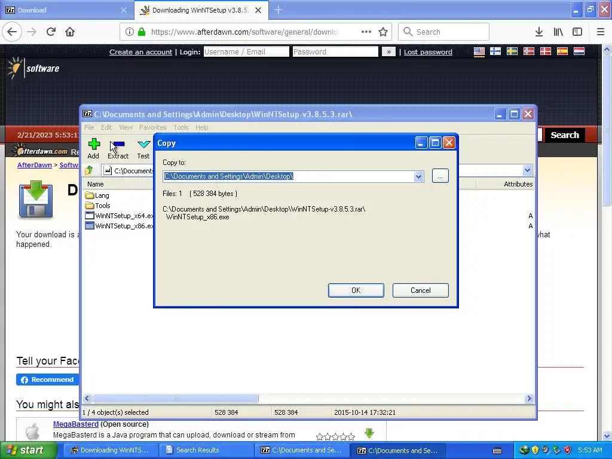Reload the AfterDawn page
Screen dimensions: 612x459
click(x=51, y=32)
